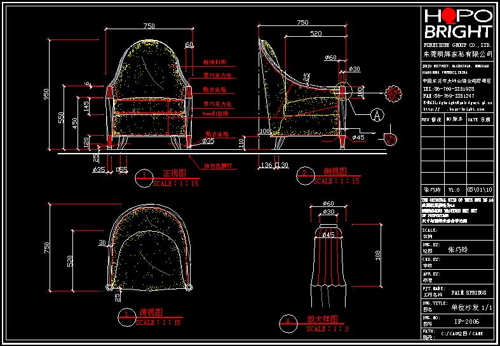This screenshot has width=500, height=346.
Task: Click the 'SCALE : 1 : 3' text
Action: click(327, 329)
